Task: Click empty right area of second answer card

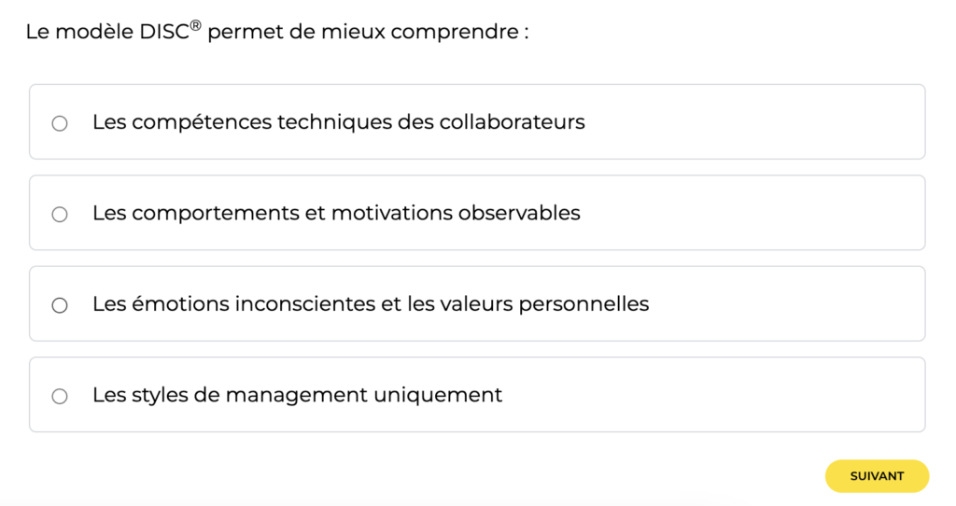Action: (766, 213)
